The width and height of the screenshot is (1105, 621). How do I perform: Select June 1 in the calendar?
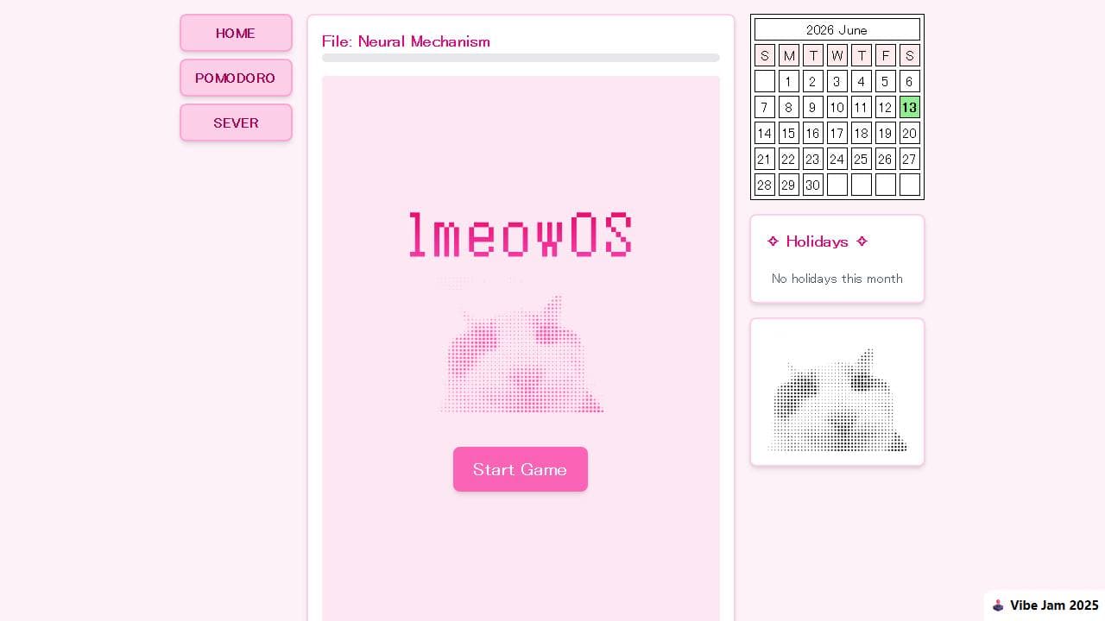pos(789,81)
